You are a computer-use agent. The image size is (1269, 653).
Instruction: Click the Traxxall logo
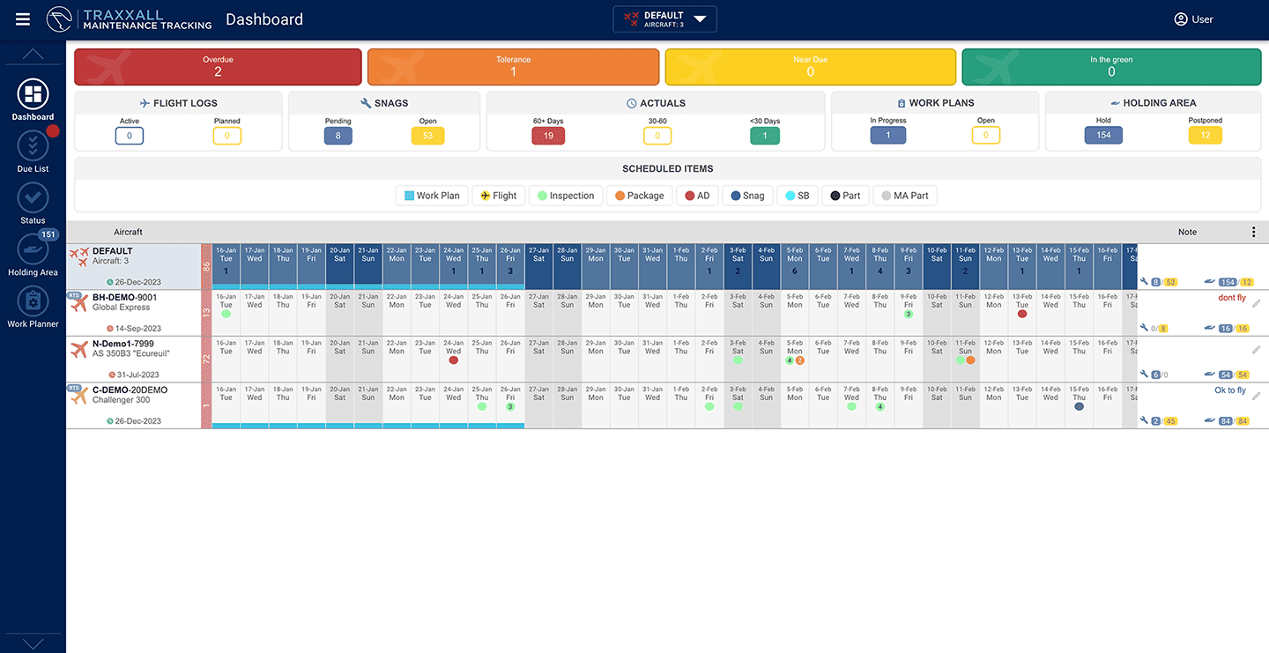coord(58,19)
